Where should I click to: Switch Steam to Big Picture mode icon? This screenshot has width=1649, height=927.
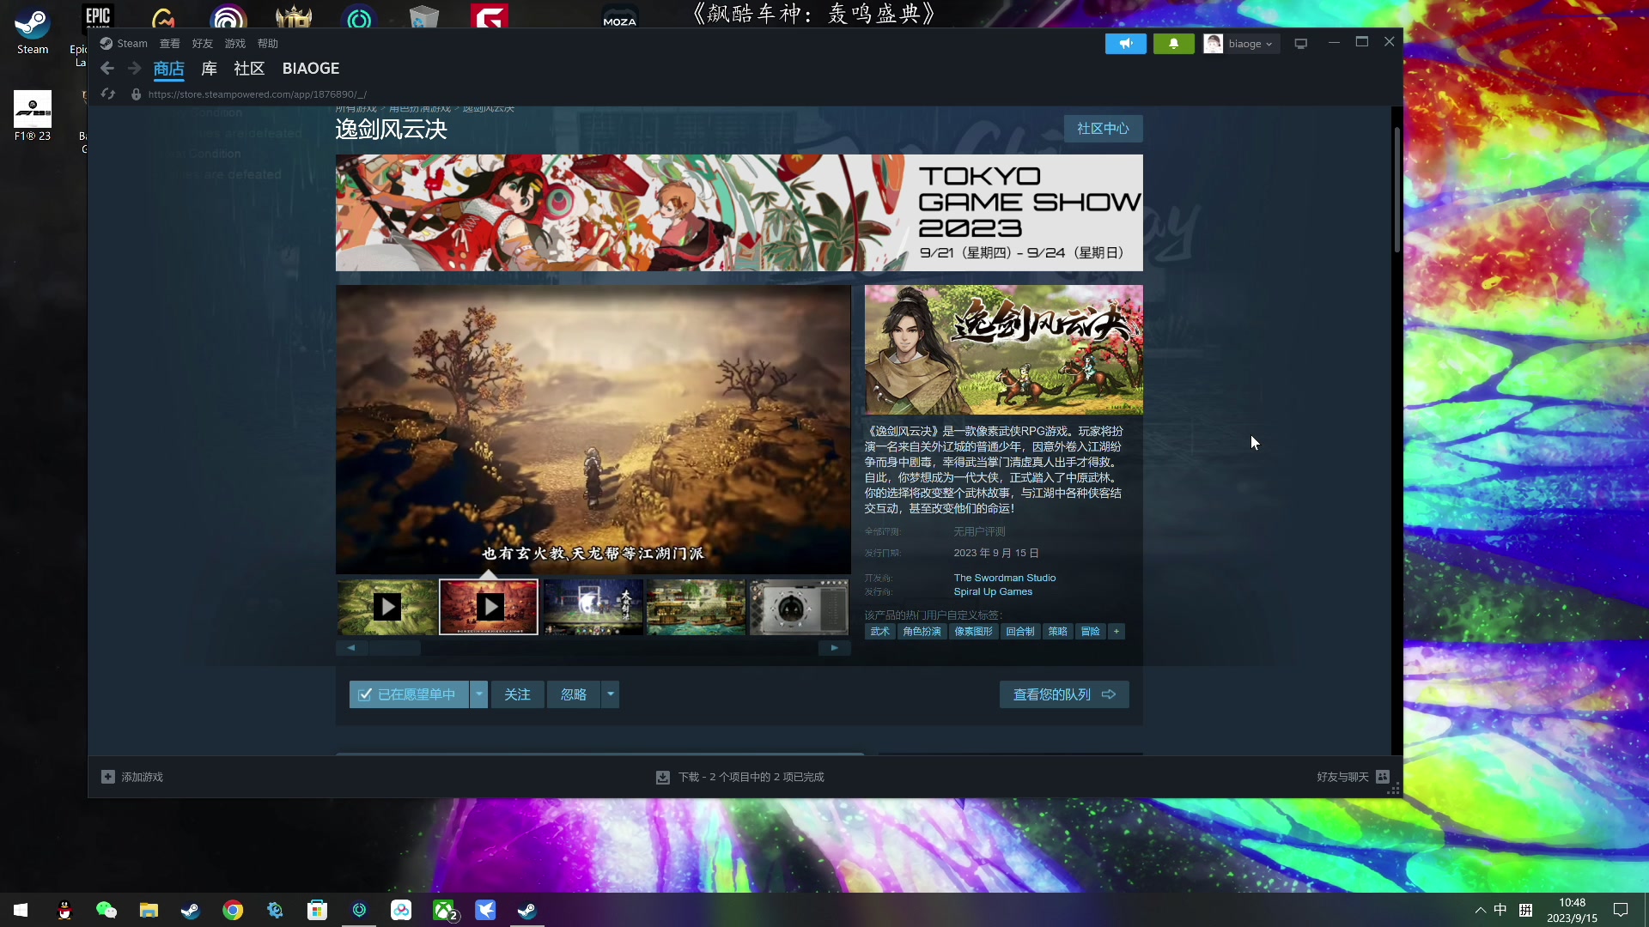click(x=1301, y=44)
